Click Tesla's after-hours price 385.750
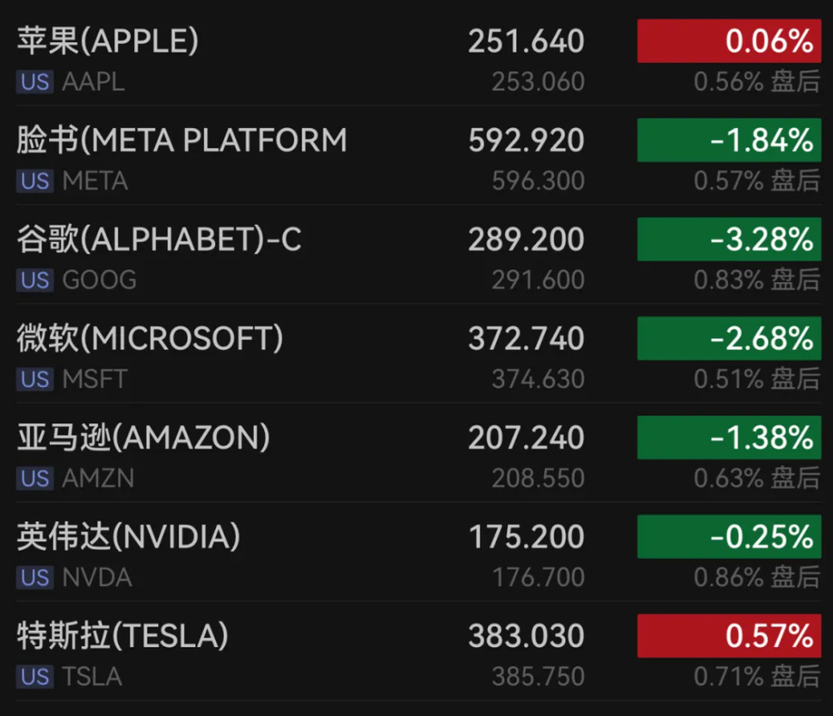The width and height of the screenshot is (833, 716). tap(537, 677)
